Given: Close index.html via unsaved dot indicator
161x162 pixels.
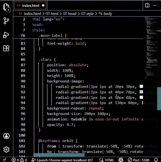Looking at the screenshot, I should coord(43,5).
